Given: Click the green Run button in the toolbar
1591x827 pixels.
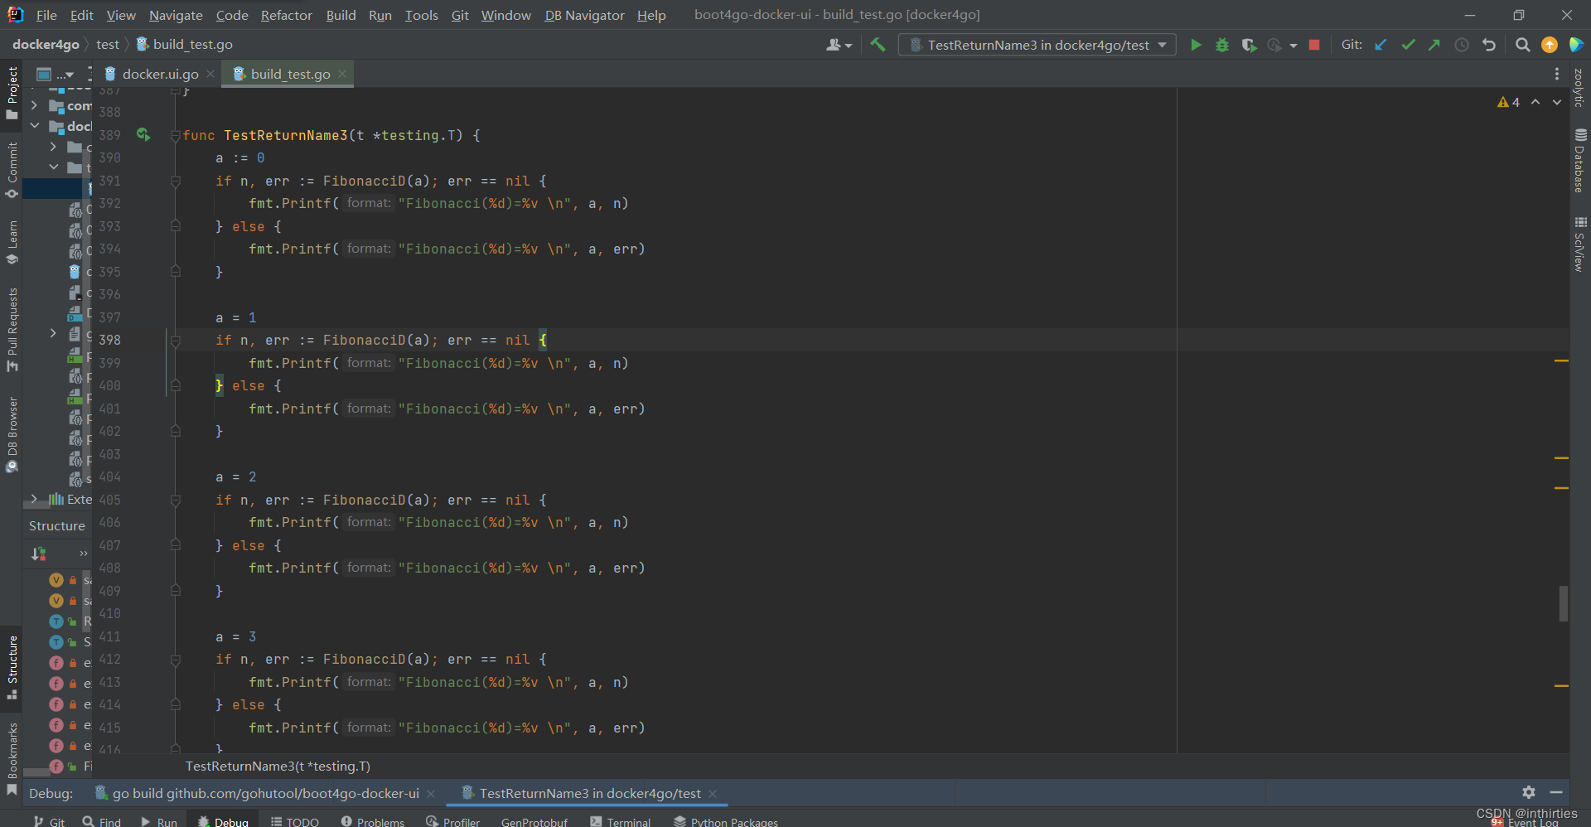Looking at the screenshot, I should (x=1195, y=45).
